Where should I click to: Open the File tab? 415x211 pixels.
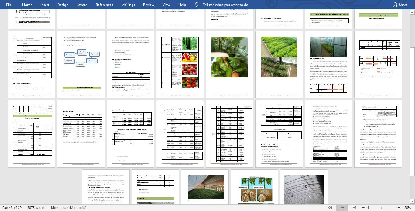9,5
